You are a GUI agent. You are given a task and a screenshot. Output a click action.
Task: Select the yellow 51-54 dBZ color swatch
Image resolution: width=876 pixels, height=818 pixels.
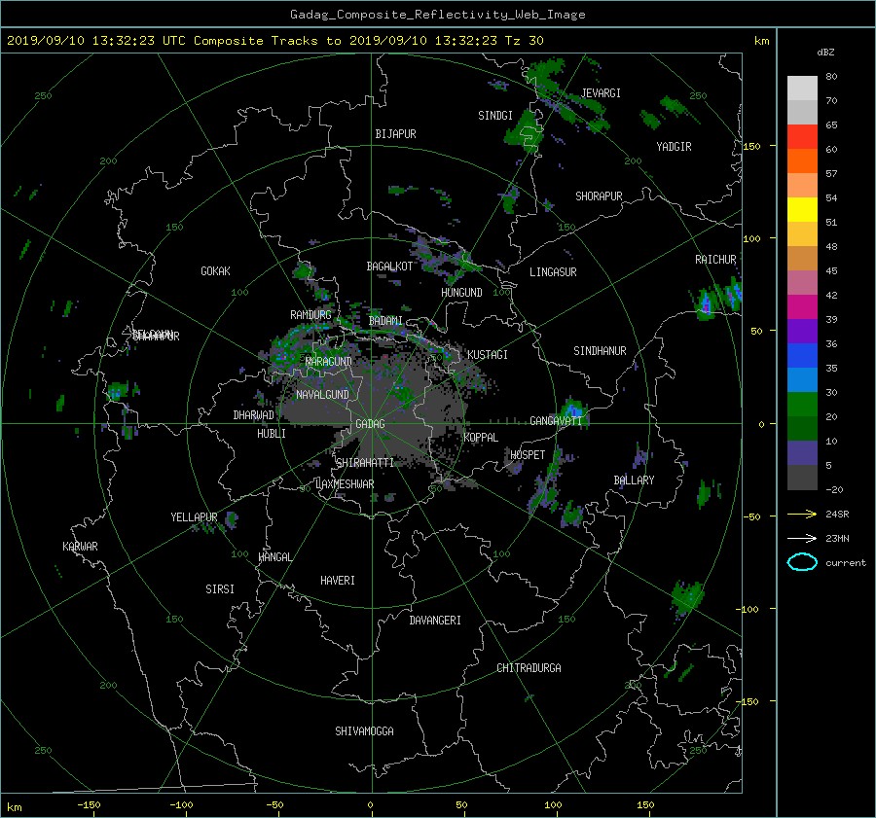coord(802,210)
